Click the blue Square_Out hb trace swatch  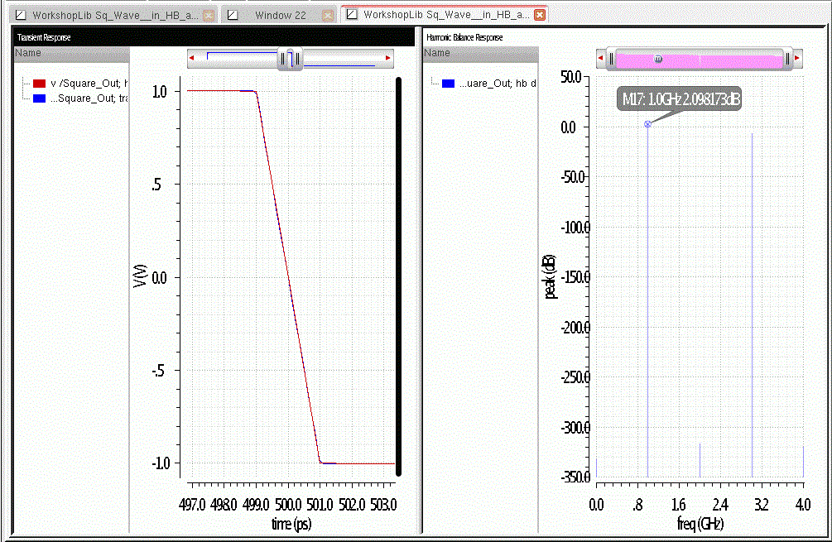449,84
